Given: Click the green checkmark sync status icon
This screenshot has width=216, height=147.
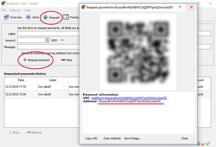Looking at the screenshot, I should pyautogui.click(x=208, y=144).
